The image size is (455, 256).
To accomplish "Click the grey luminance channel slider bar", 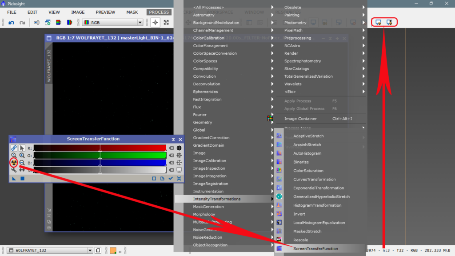I will click(100, 170).
